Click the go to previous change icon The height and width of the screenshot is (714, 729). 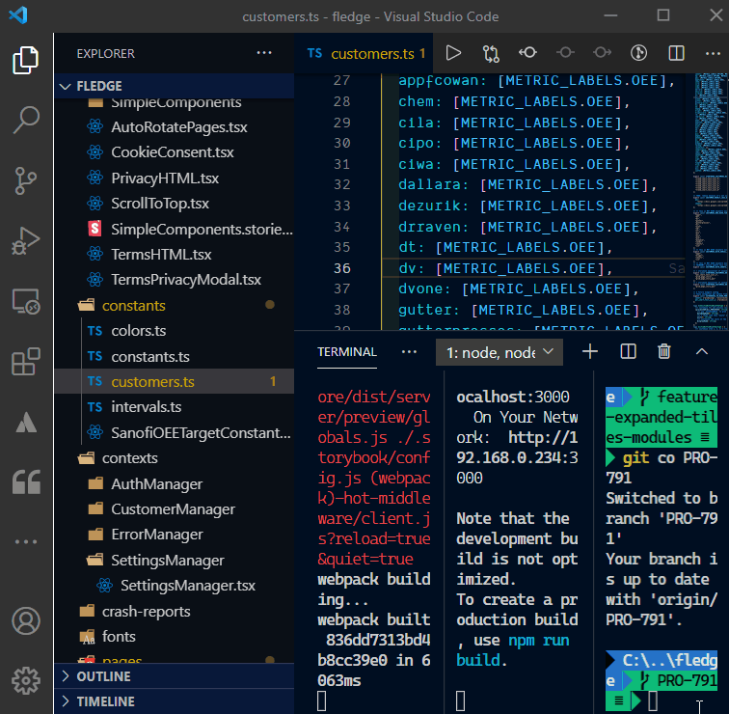[527, 52]
